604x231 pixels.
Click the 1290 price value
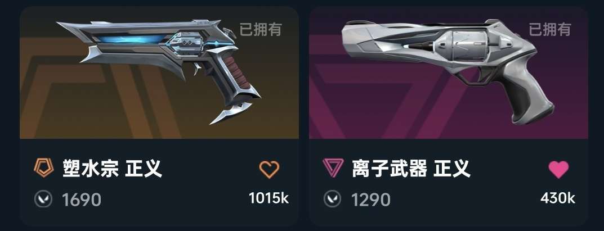(x=370, y=200)
